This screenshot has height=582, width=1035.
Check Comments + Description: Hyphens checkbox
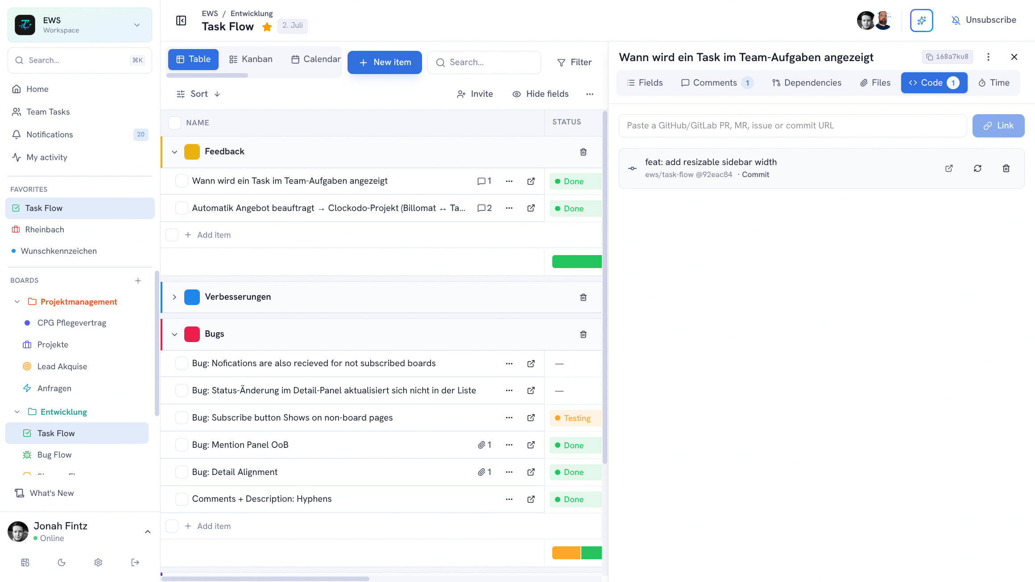(x=182, y=499)
